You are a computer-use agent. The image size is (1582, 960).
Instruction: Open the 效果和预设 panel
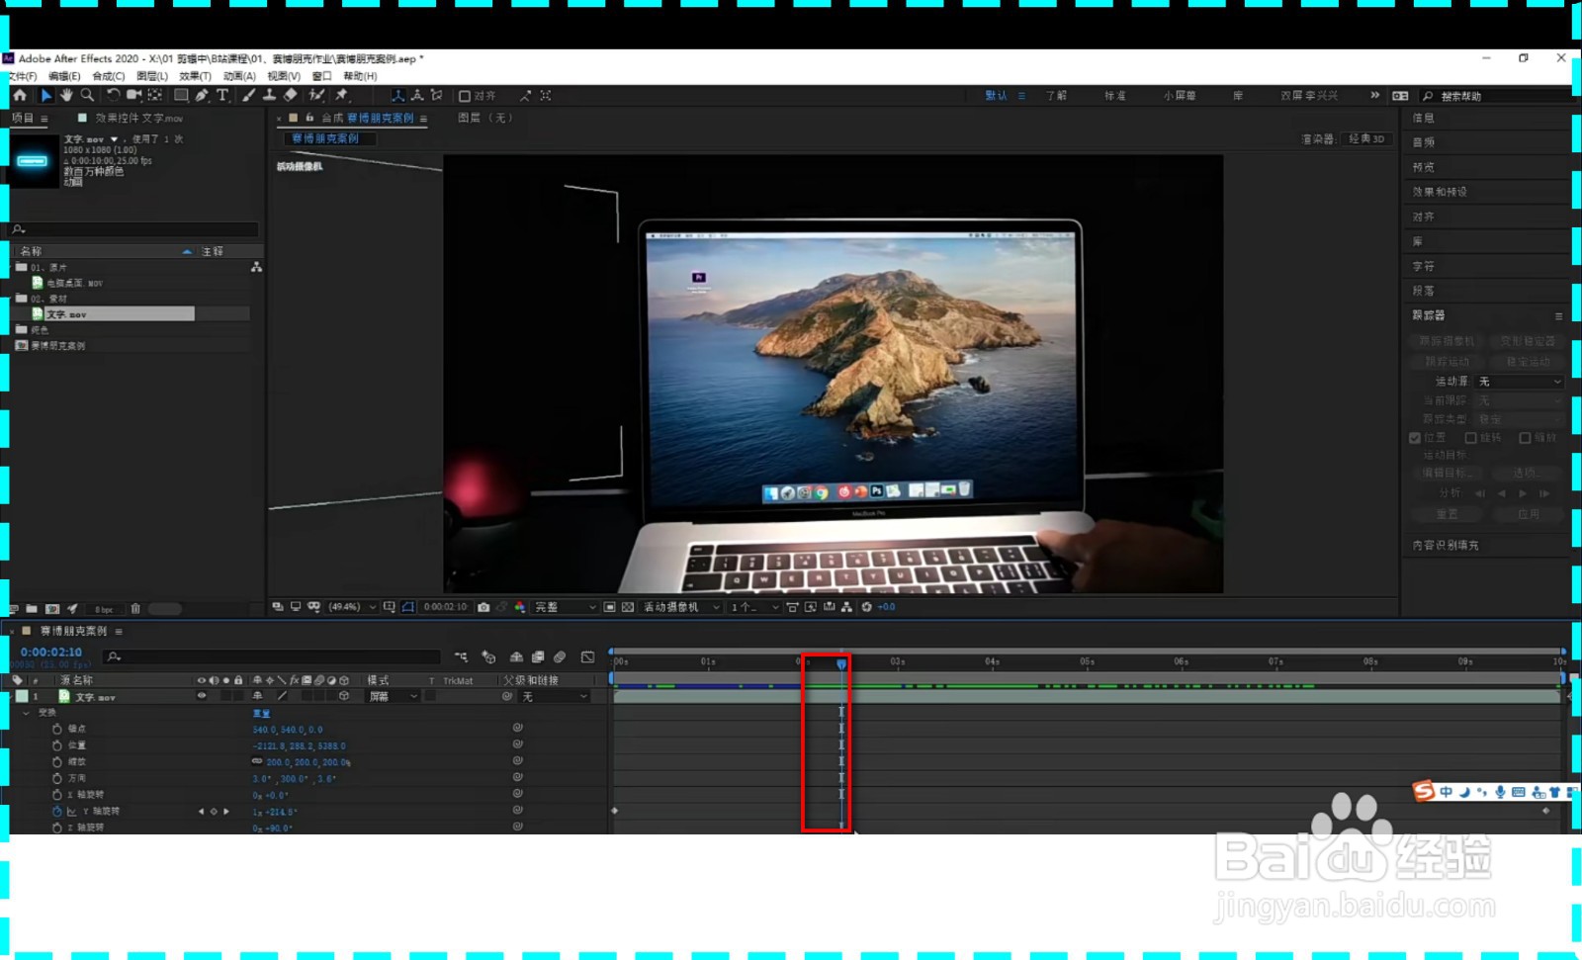[x=1440, y=192]
